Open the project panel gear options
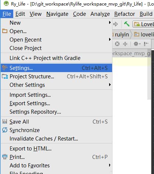154x174 pixels. coord(137,44)
